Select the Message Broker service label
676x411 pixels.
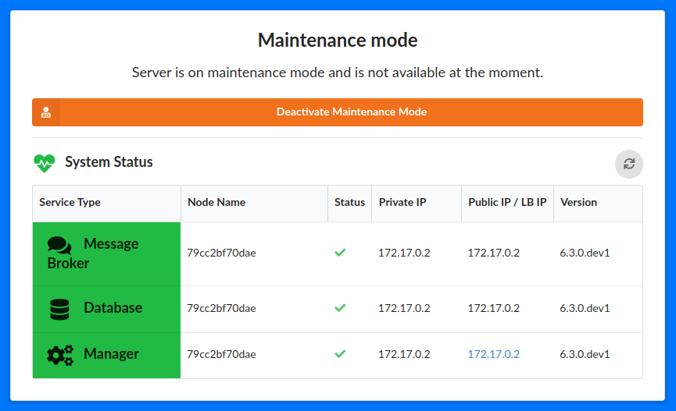tap(93, 253)
